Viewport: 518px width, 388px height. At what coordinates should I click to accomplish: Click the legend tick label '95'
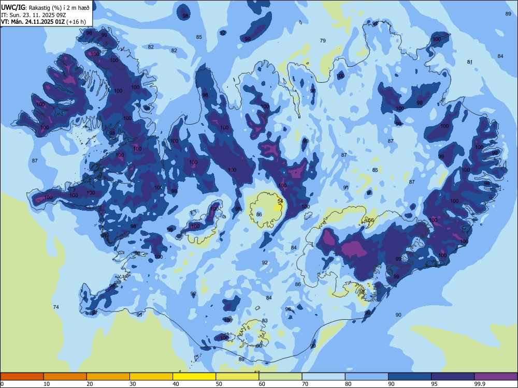(435, 384)
